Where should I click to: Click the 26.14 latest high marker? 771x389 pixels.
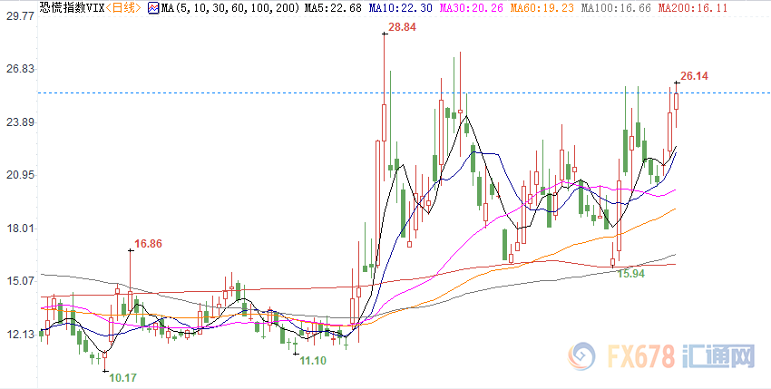pyautogui.click(x=694, y=77)
